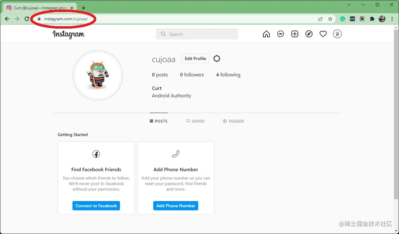The image size is (399, 234).
Task: Open a new Chrome tab
Action: click(x=83, y=8)
